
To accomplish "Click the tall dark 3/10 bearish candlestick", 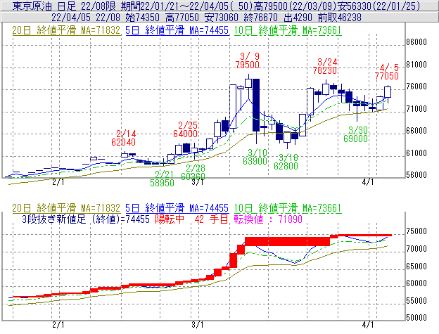I will point(256,105).
